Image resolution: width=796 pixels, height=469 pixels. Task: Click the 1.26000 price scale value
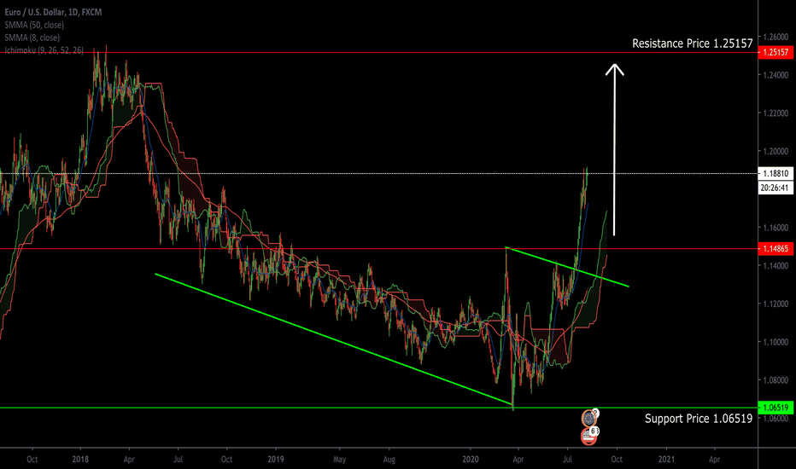tap(776, 37)
